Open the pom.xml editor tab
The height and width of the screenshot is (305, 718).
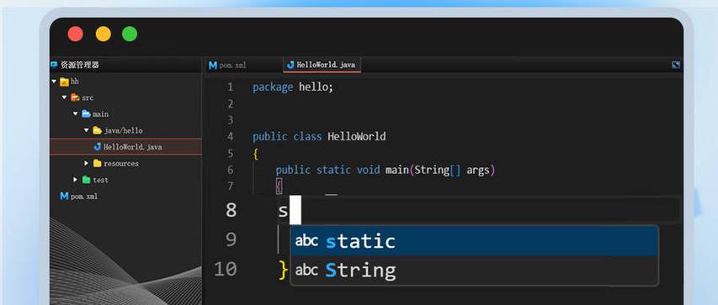coord(227,66)
